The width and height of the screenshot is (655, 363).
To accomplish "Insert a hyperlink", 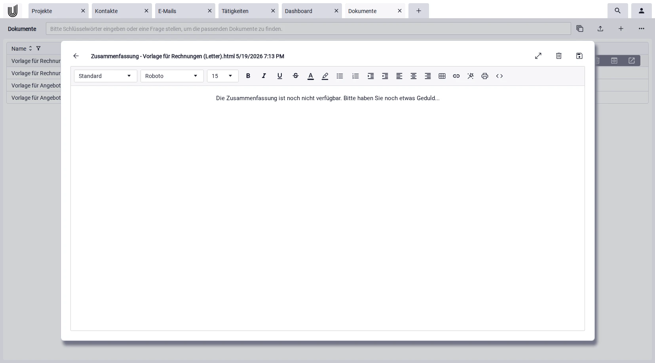I will pos(456,76).
